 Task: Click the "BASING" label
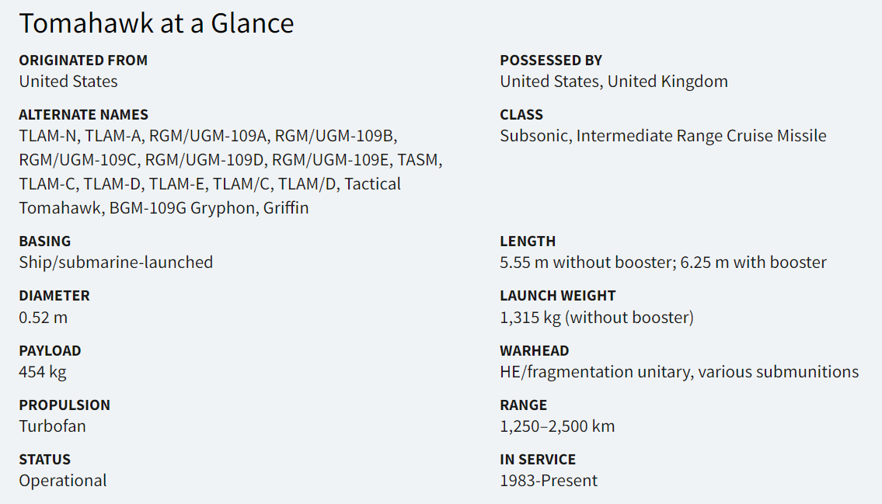(45, 241)
